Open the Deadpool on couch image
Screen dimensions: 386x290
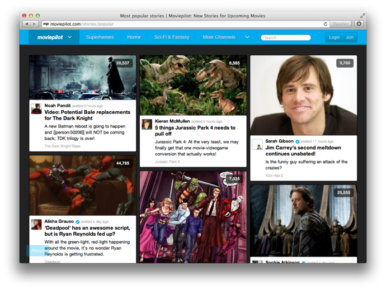(x=82, y=186)
